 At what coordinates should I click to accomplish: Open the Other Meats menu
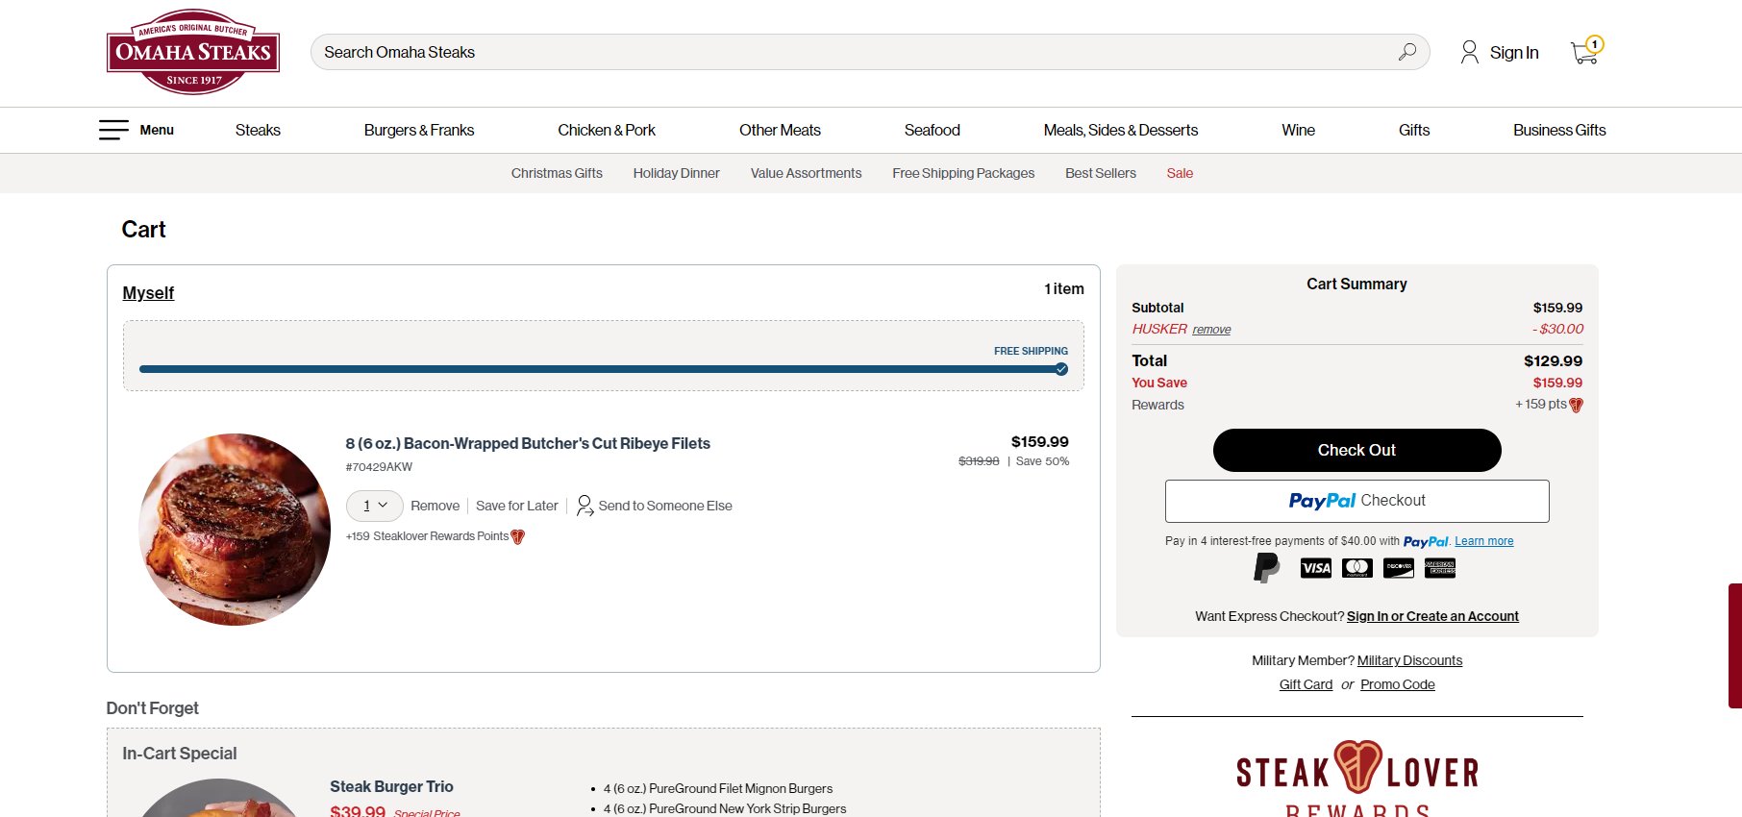click(x=780, y=130)
